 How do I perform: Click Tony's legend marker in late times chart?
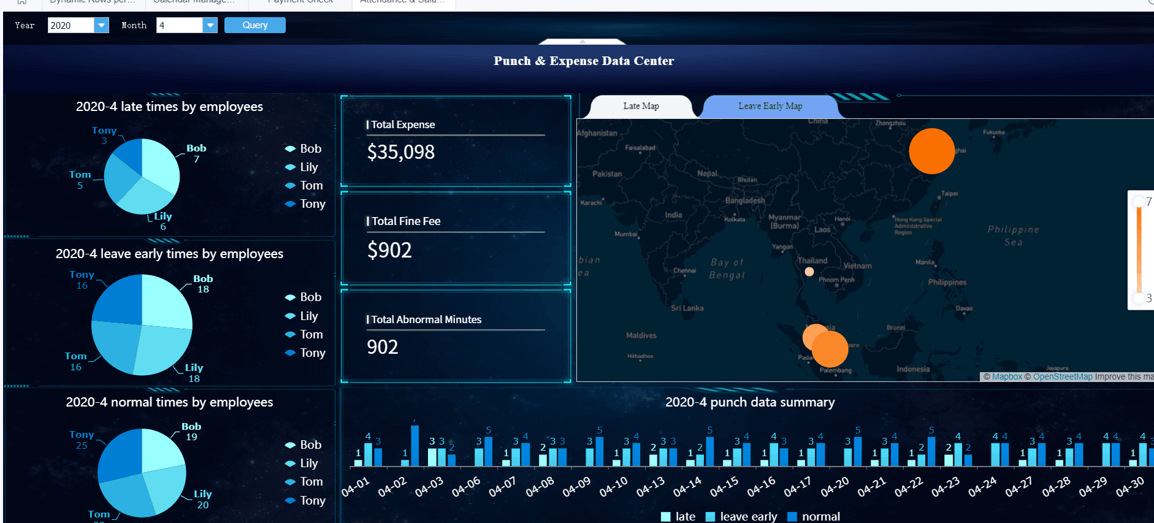point(290,204)
